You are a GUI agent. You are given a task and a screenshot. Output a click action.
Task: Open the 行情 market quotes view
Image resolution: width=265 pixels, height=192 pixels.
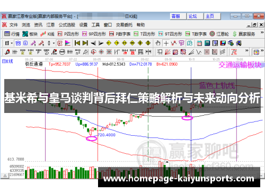click(x=12, y=34)
